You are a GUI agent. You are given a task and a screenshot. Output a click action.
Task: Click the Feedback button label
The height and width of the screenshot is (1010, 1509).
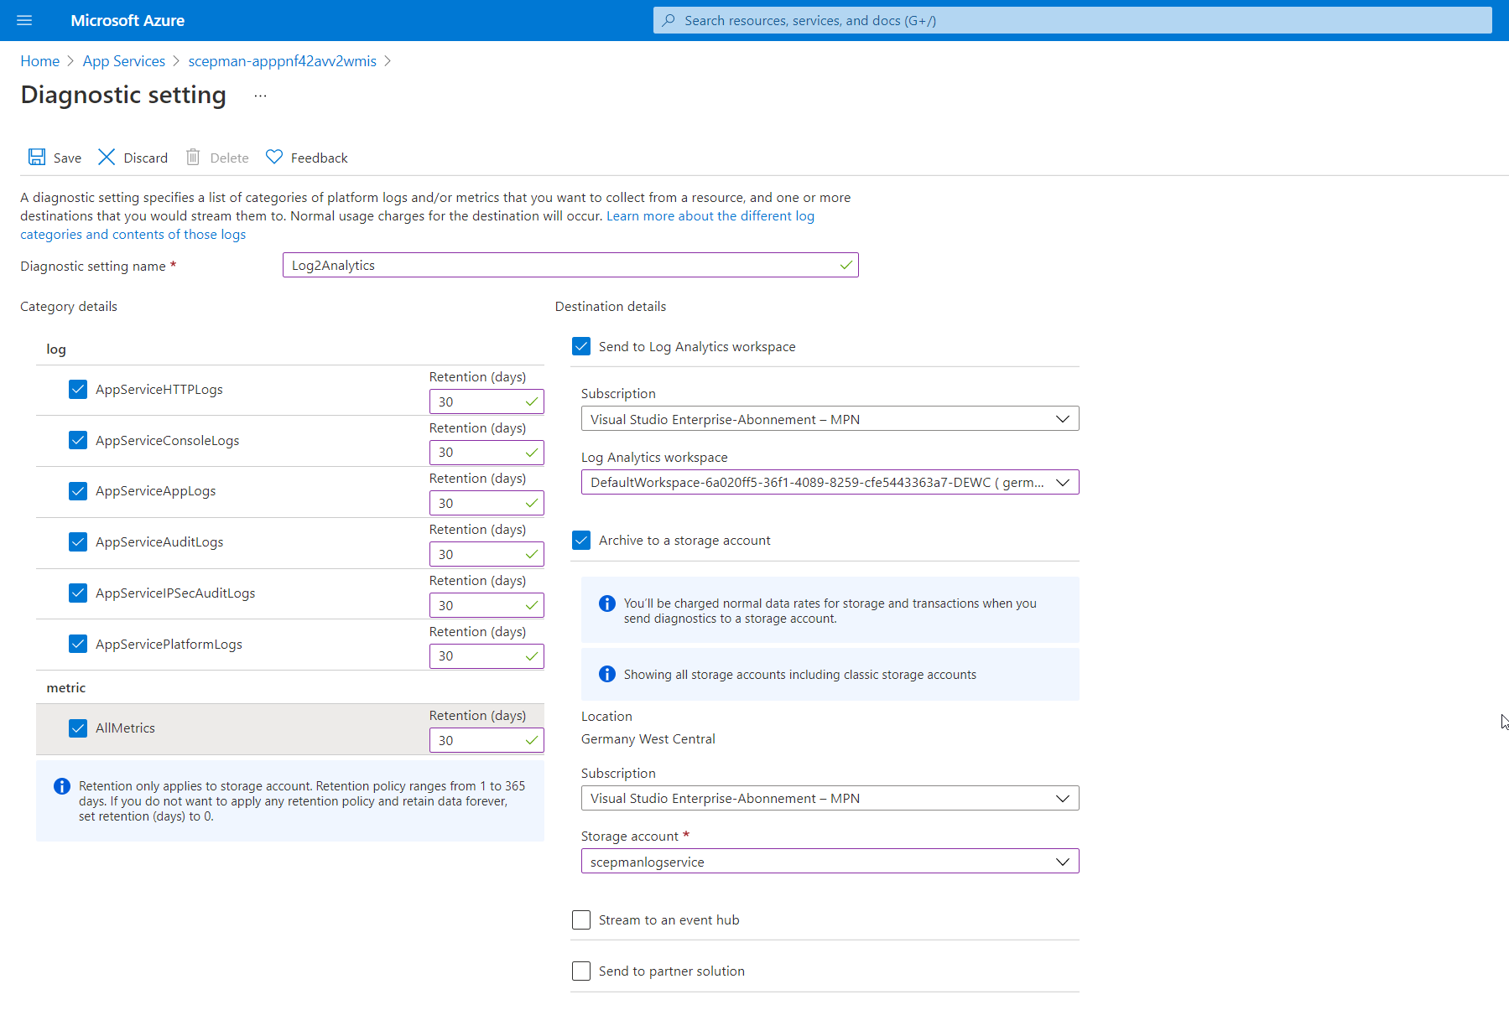tap(319, 158)
